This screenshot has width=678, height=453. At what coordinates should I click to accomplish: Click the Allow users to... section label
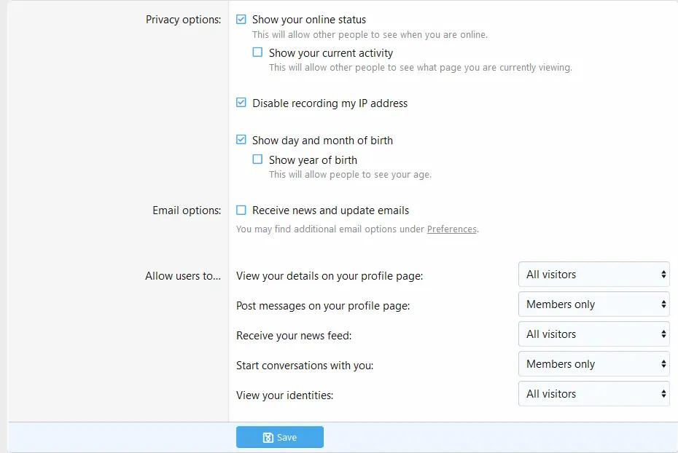[x=183, y=276]
